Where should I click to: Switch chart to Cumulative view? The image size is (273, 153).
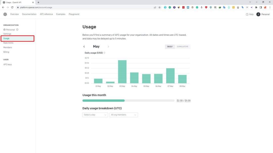pos(183,47)
